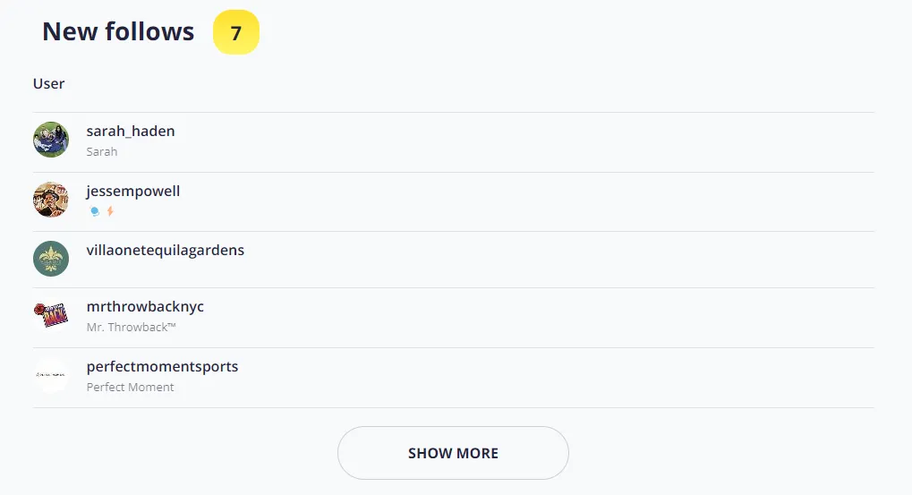This screenshot has height=495, width=912.
Task: Open the sarah_haden username link
Action: coord(131,132)
